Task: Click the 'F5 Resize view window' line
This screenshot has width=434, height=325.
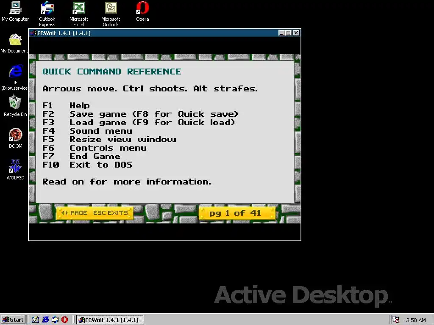Action: [109, 140]
